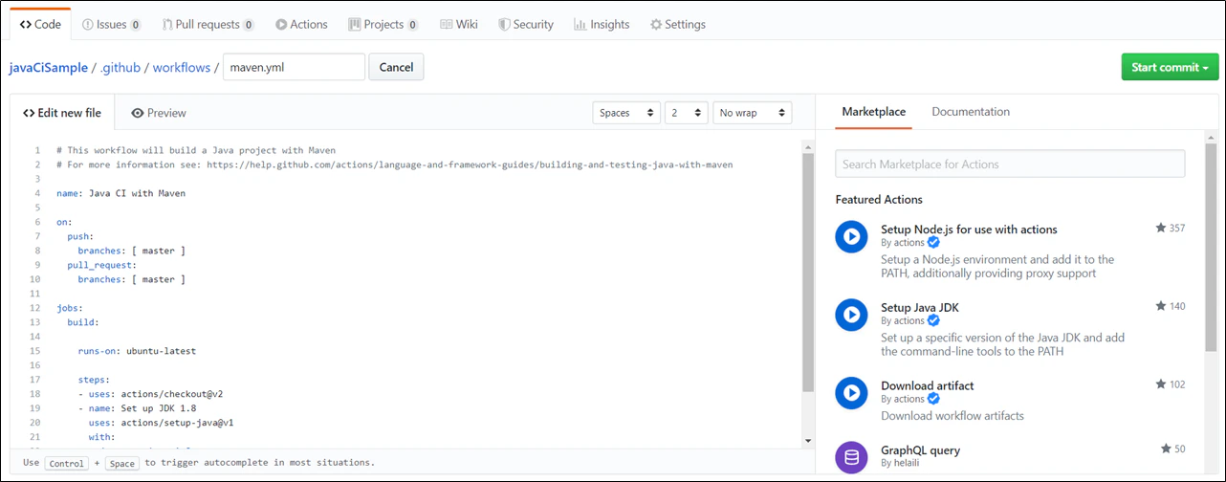Screen dimensions: 1226x482
Task: Switch to the Preview tab
Action: [159, 113]
